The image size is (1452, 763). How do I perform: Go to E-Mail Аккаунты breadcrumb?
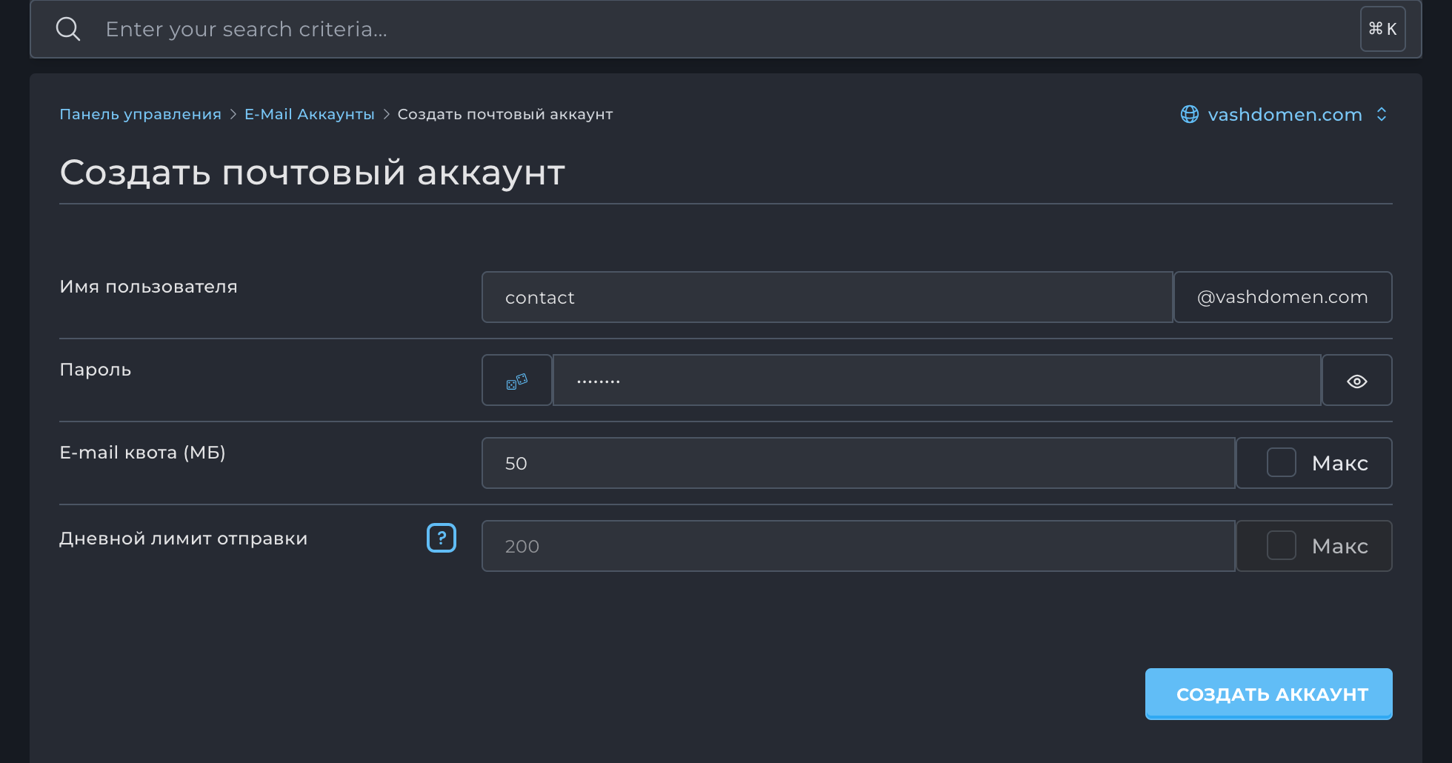pyautogui.click(x=310, y=114)
